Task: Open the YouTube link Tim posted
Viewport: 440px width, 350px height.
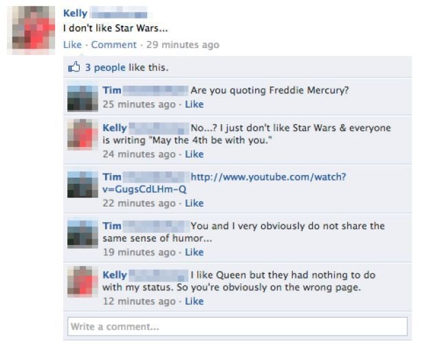Action: (x=225, y=183)
